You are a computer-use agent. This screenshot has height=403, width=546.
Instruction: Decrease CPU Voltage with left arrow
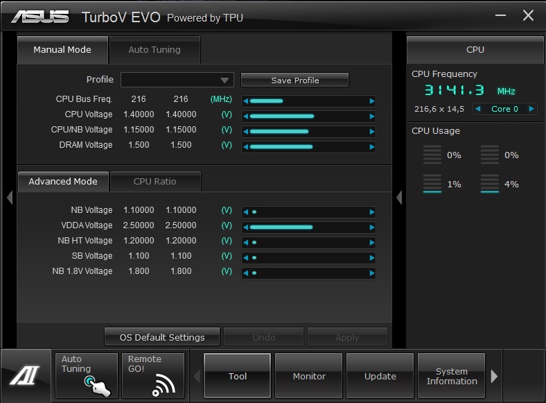click(246, 117)
